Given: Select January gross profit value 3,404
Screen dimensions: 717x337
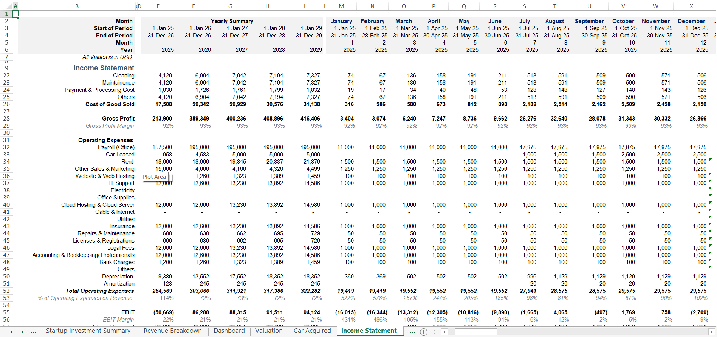Looking at the screenshot, I should pyautogui.click(x=347, y=119).
